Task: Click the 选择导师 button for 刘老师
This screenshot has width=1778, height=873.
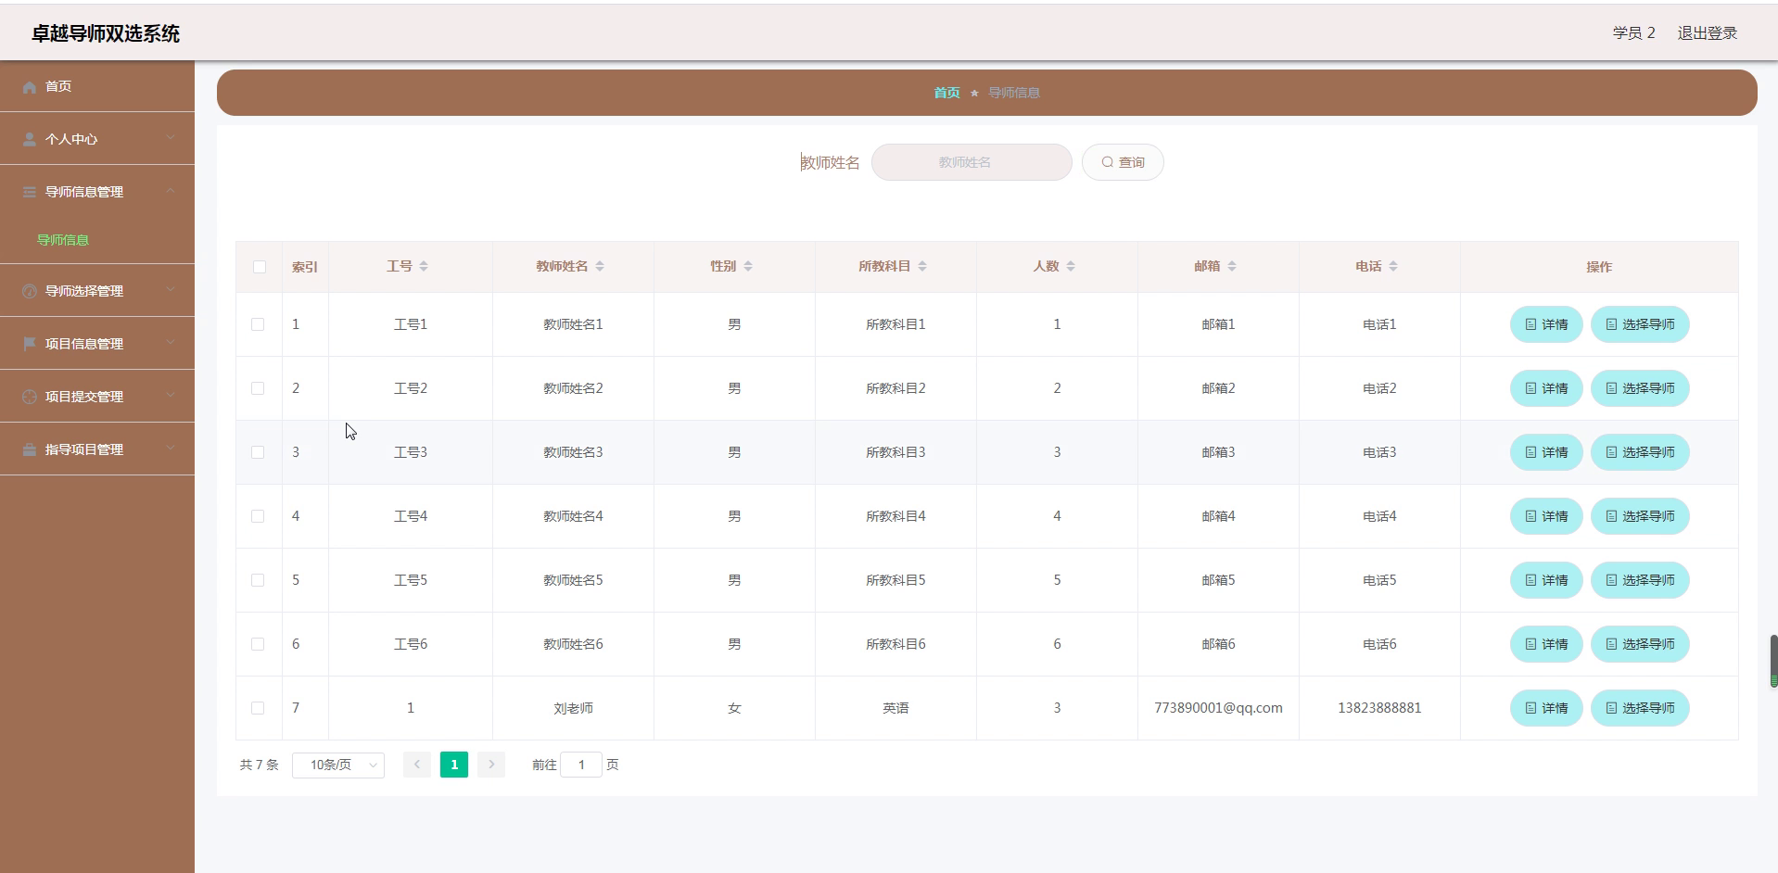Action: pos(1640,707)
